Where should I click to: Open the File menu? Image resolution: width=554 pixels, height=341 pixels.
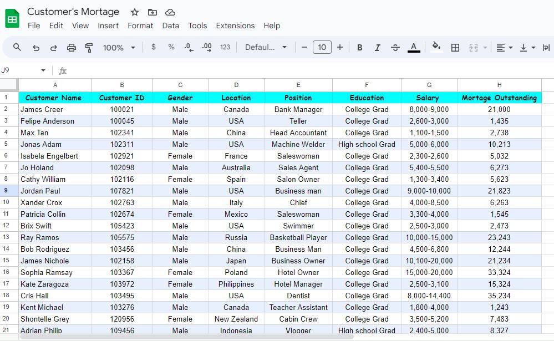coord(34,26)
